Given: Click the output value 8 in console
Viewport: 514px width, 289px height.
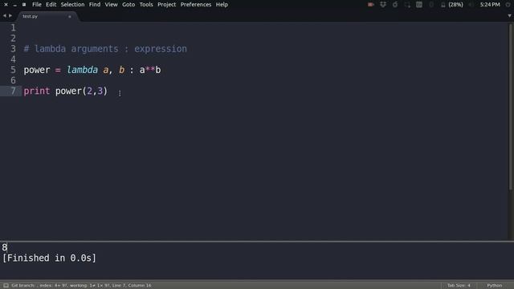Looking at the screenshot, I should (x=5, y=247).
